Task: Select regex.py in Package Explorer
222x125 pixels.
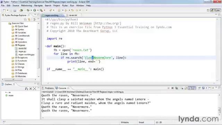Action: 22,51
